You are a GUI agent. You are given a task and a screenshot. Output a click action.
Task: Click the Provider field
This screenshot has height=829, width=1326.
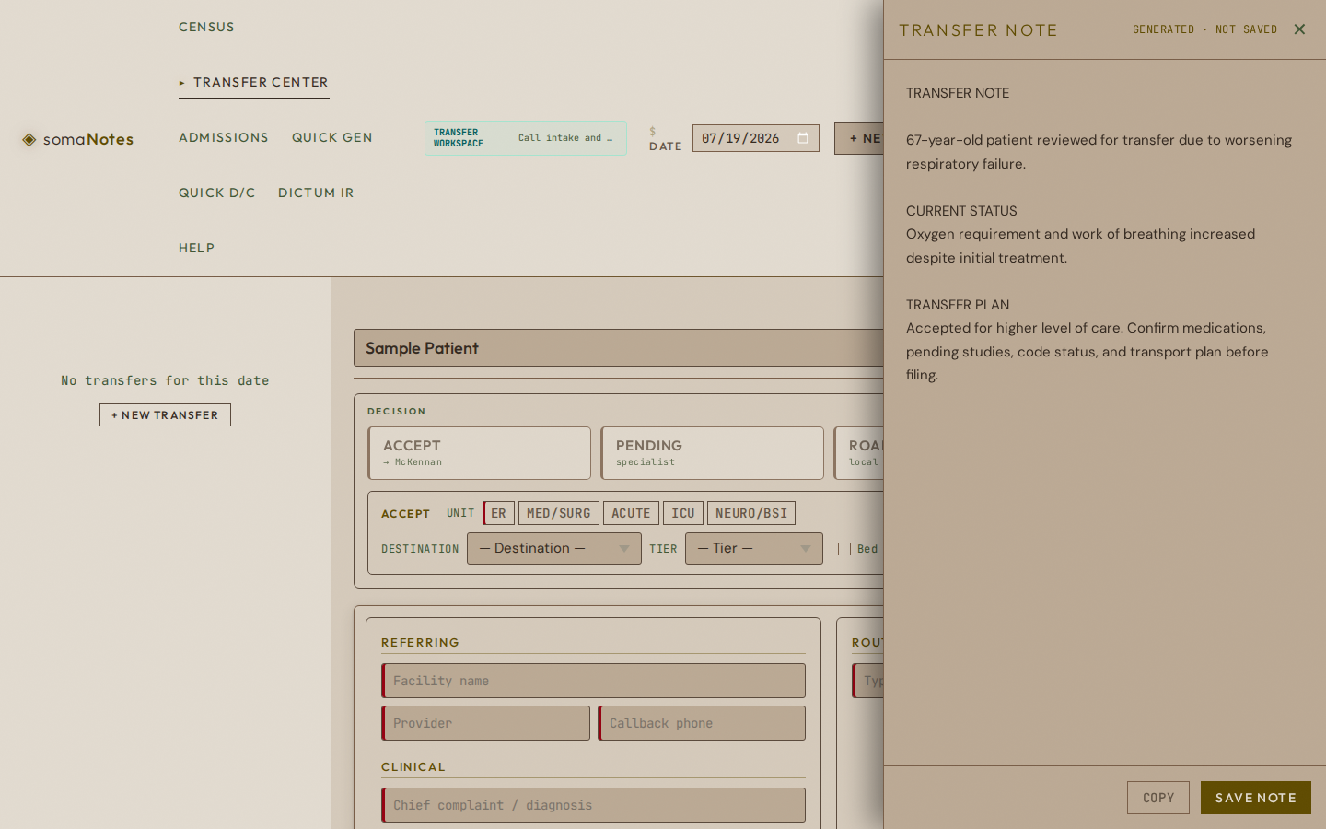486,723
